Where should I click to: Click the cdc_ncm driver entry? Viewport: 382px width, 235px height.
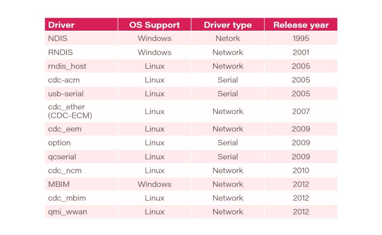[x=65, y=170]
